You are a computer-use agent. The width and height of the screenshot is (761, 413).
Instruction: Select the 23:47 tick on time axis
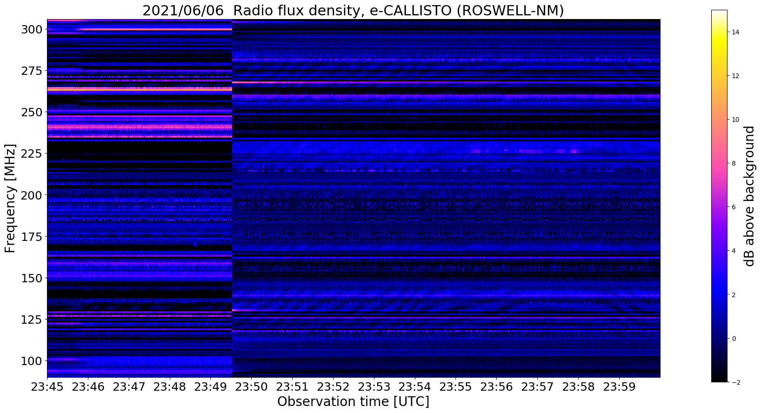click(129, 387)
